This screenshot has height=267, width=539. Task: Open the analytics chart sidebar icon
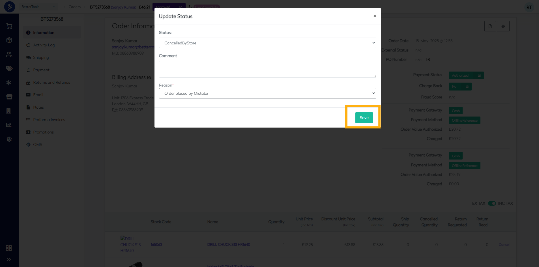[x=9, y=125]
